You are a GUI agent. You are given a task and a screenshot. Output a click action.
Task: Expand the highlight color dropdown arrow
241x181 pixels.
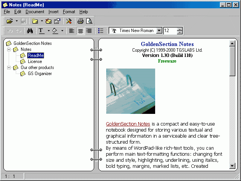click(62, 31)
